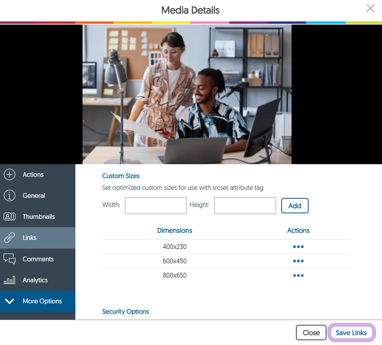Click the Comments speech bubbles icon

tap(10, 259)
